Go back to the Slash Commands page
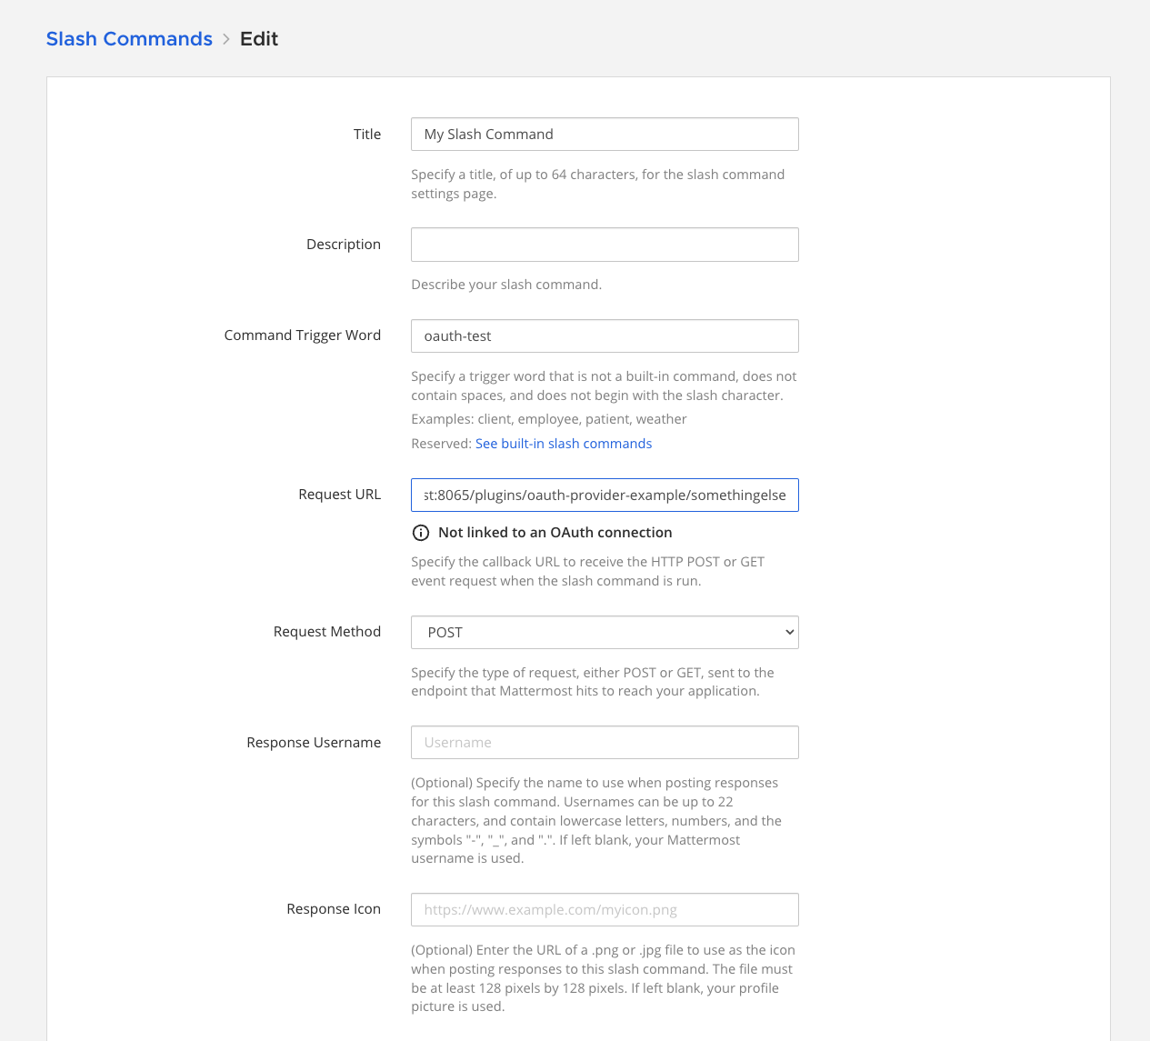 129,39
